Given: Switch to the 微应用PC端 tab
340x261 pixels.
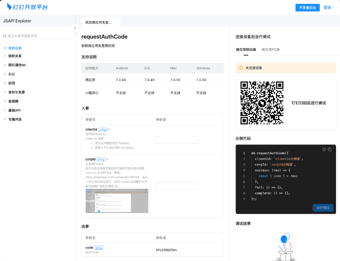Looking at the screenshot, I should pos(270,49).
